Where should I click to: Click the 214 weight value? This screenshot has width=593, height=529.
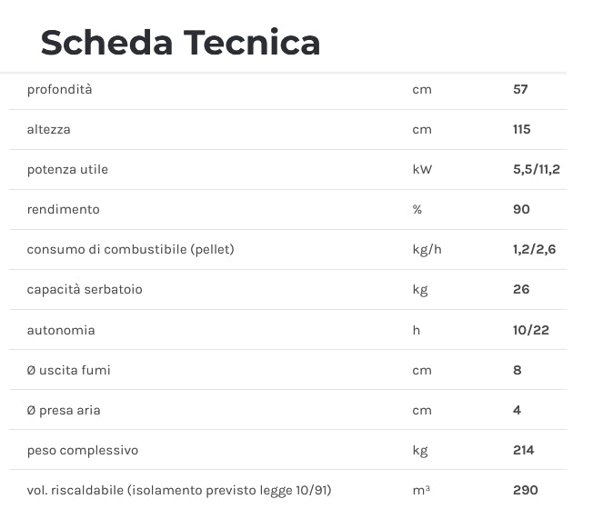pyautogui.click(x=523, y=450)
